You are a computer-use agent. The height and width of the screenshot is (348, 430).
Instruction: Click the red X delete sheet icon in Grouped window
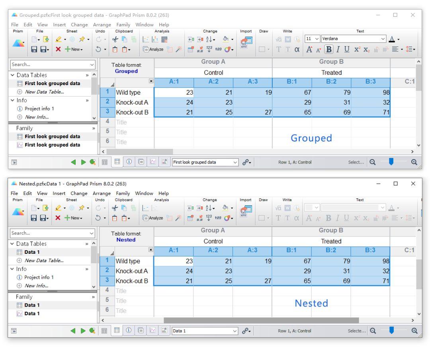(58, 49)
